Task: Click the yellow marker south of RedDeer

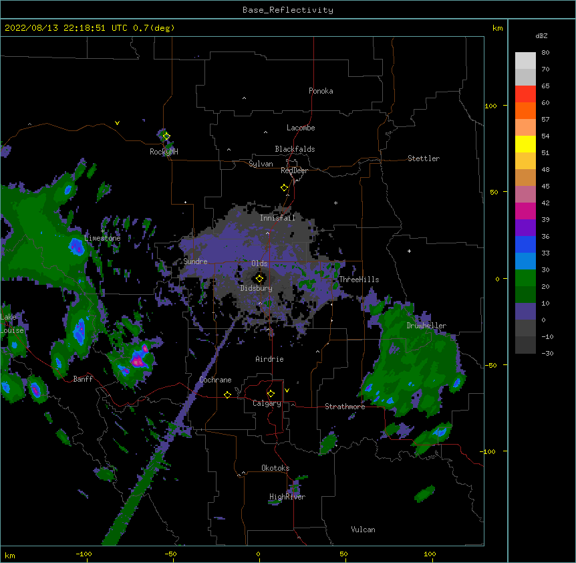Action: click(284, 188)
